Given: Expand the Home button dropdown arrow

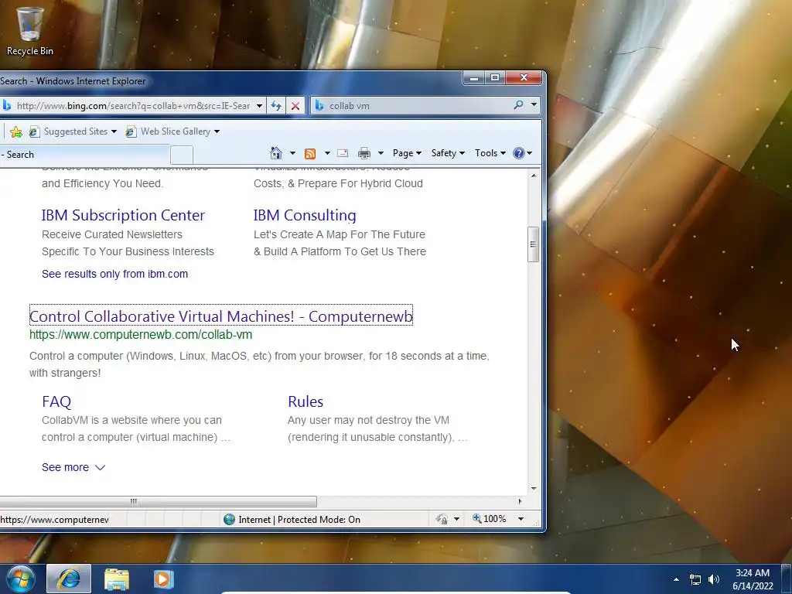Looking at the screenshot, I should pos(292,153).
